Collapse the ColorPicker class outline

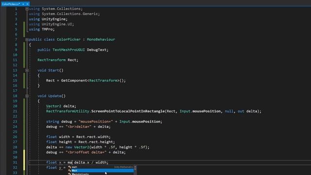27,39
